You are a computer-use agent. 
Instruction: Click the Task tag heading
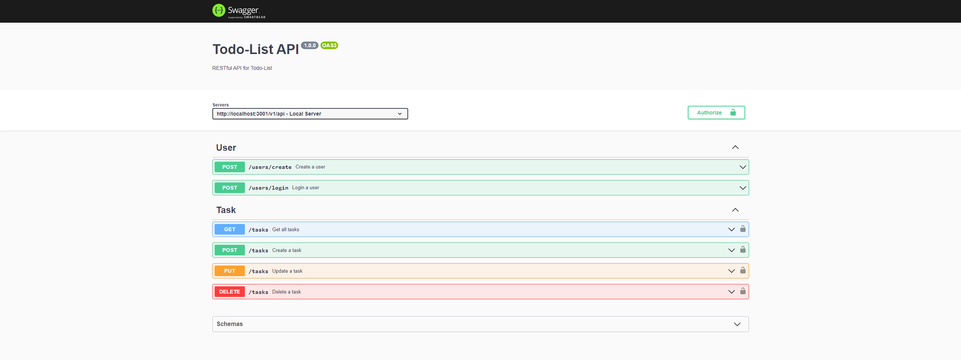pyautogui.click(x=226, y=210)
